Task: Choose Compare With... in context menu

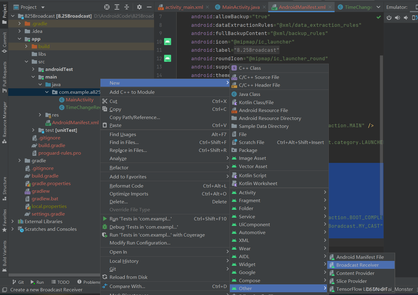Action: 165,286
